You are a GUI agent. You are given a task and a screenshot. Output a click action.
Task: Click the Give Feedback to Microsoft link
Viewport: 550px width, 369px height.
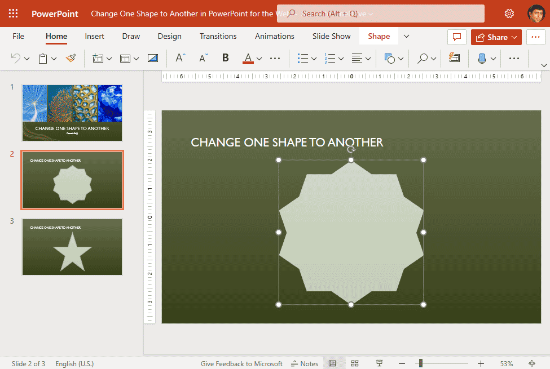pyautogui.click(x=241, y=363)
